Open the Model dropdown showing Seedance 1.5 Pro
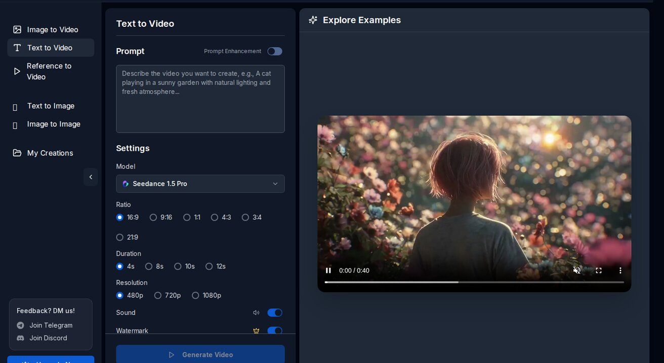 pyautogui.click(x=200, y=184)
